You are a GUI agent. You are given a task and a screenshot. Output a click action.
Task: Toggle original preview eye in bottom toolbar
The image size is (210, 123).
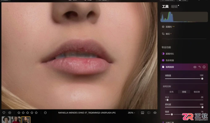pyautogui.click(x=155, y=113)
